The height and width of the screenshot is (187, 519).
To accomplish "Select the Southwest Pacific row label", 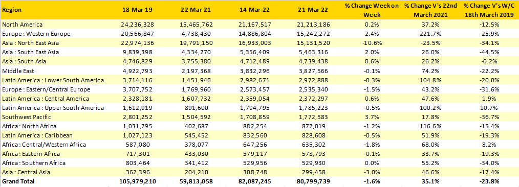I will [26, 117].
